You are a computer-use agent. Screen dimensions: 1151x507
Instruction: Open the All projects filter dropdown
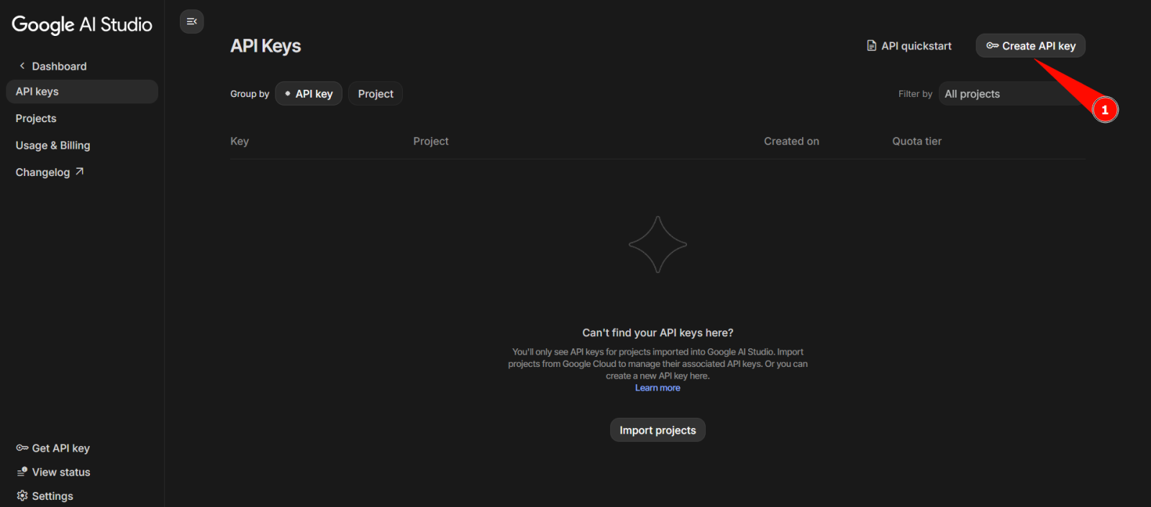click(1011, 94)
